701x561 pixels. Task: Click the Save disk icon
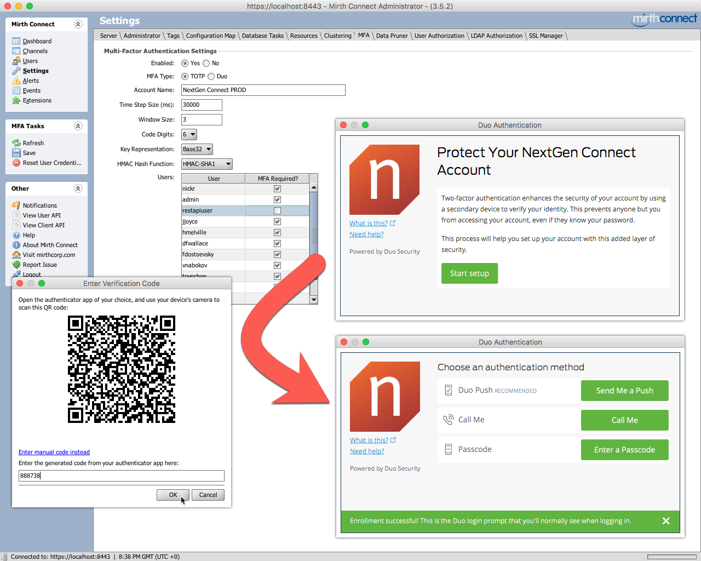(x=16, y=153)
